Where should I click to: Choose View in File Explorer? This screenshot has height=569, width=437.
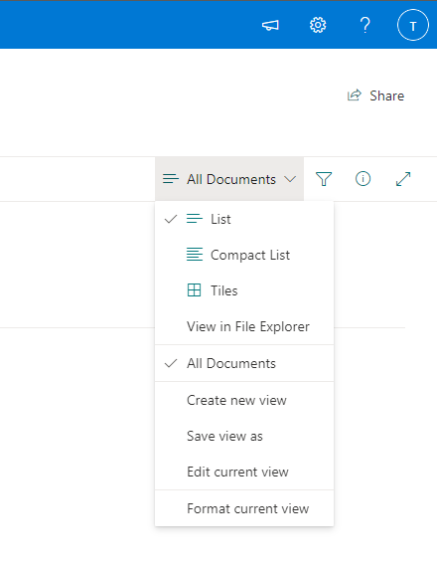tap(244, 326)
